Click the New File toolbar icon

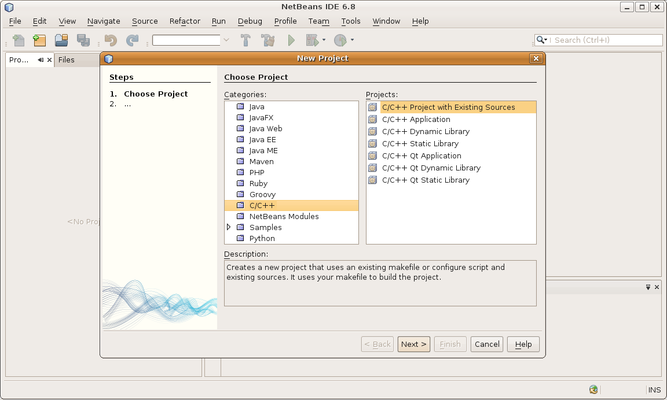pos(19,40)
